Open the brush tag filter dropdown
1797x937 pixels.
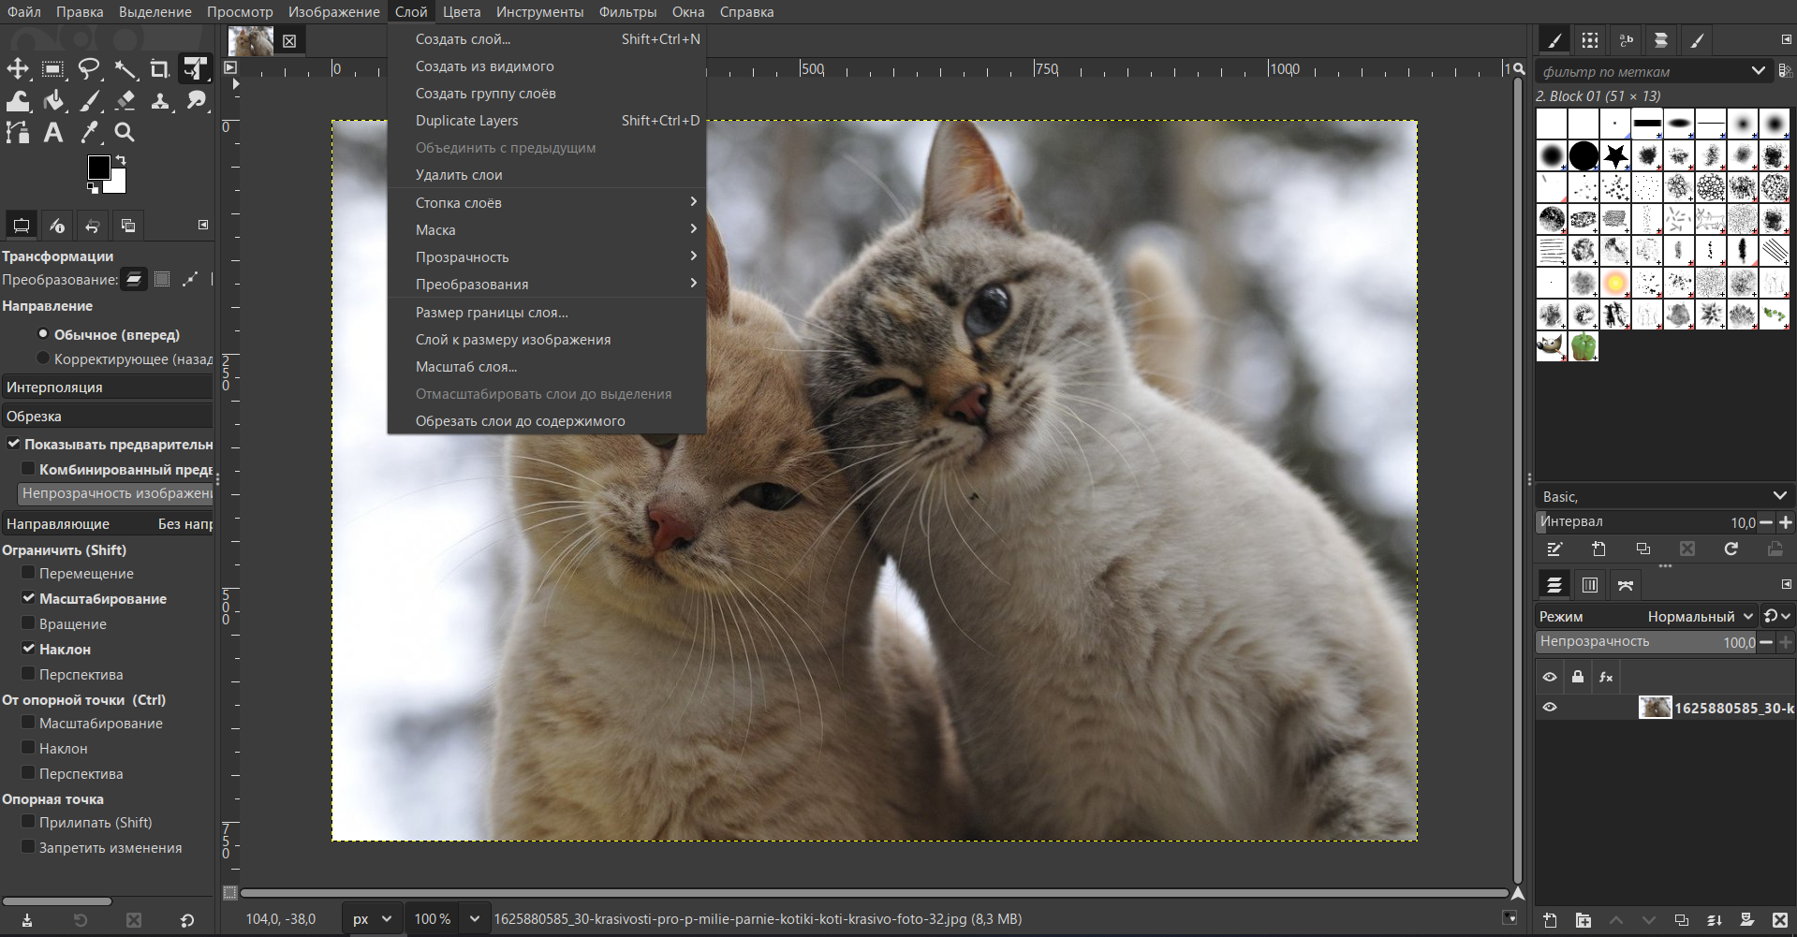pyautogui.click(x=1758, y=71)
